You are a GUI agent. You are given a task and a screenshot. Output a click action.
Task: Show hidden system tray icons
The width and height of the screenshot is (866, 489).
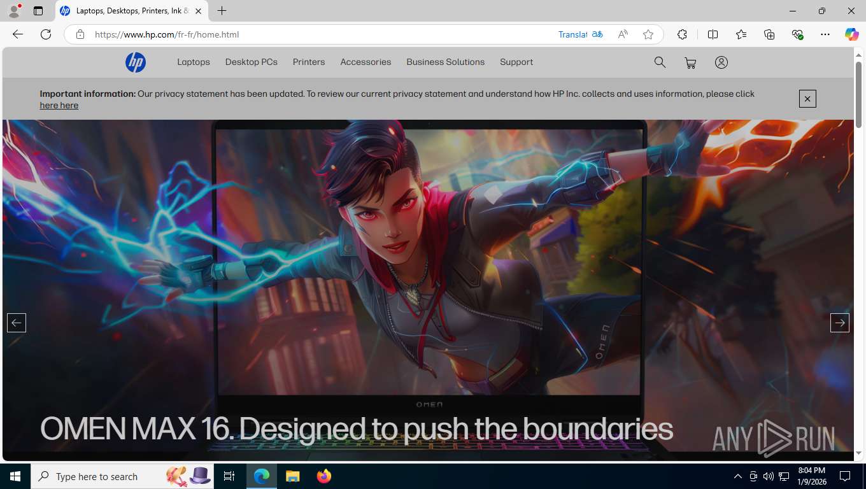pyautogui.click(x=738, y=476)
